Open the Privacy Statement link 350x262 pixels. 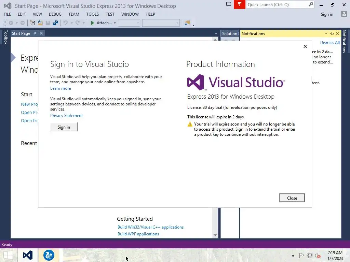[67, 116]
